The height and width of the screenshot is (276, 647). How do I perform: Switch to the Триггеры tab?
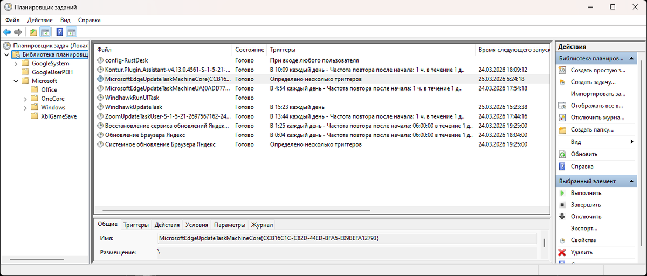pos(136,225)
